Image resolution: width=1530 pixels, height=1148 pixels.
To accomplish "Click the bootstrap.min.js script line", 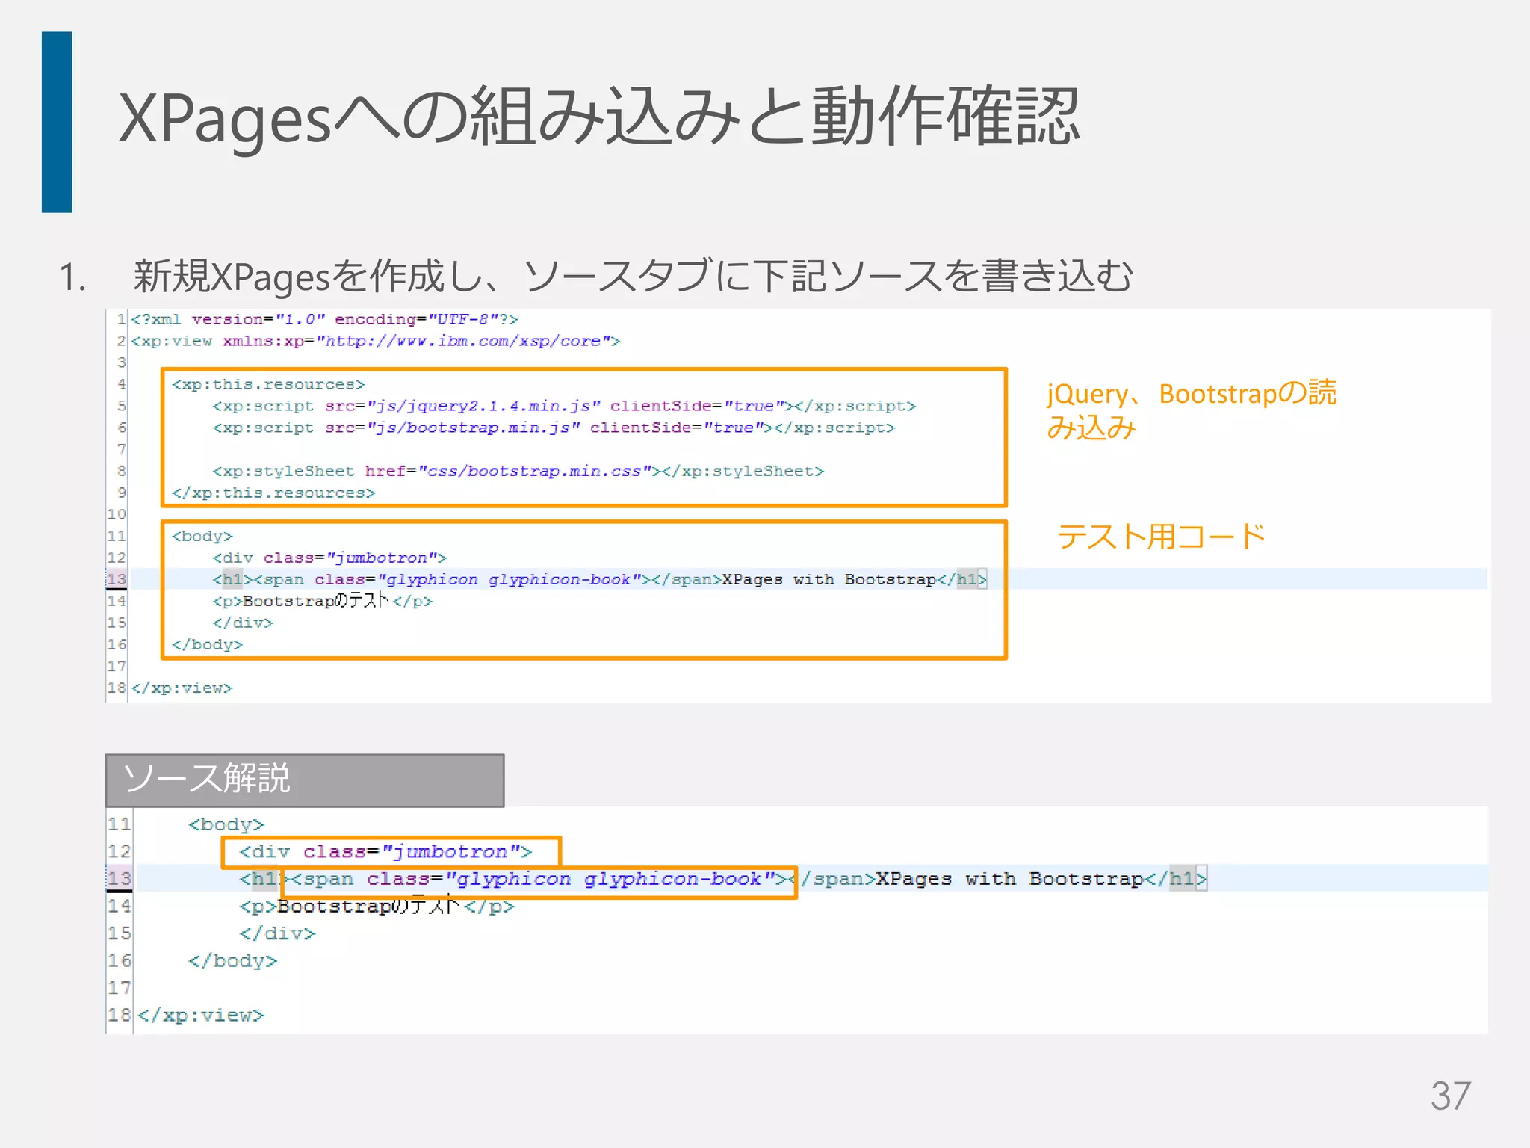I will (x=553, y=428).
